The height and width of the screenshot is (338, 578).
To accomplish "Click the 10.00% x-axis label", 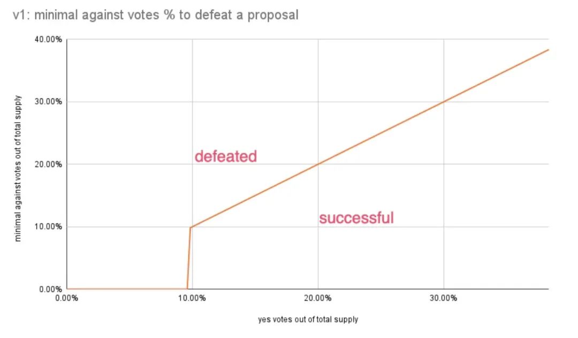I will click(x=192, y=298).
